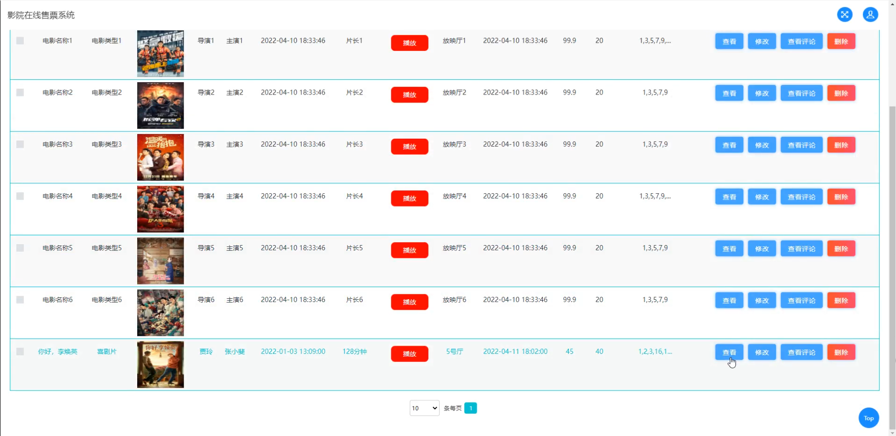This screenshot has height=436, width=896.
Task: Check the box beside 电影名称6
Action: (20, 300)
